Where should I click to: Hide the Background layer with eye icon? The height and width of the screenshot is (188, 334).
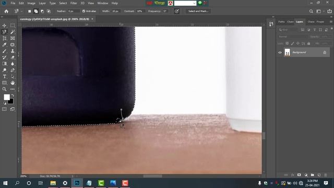coord(280,52)
